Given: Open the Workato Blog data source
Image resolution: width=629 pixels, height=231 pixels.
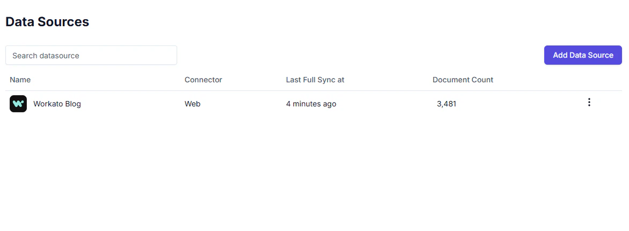Looking at the screenshot, I should coord(57,104).
